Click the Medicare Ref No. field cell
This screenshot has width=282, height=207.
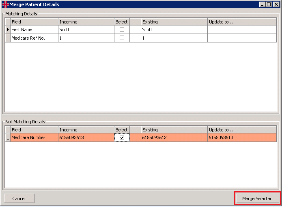(x=34, y=38)
